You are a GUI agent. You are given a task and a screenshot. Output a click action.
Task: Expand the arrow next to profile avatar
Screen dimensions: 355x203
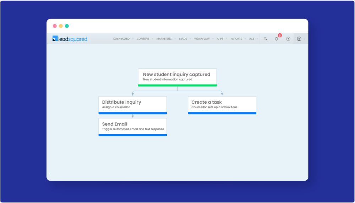[x=305, y=39]
